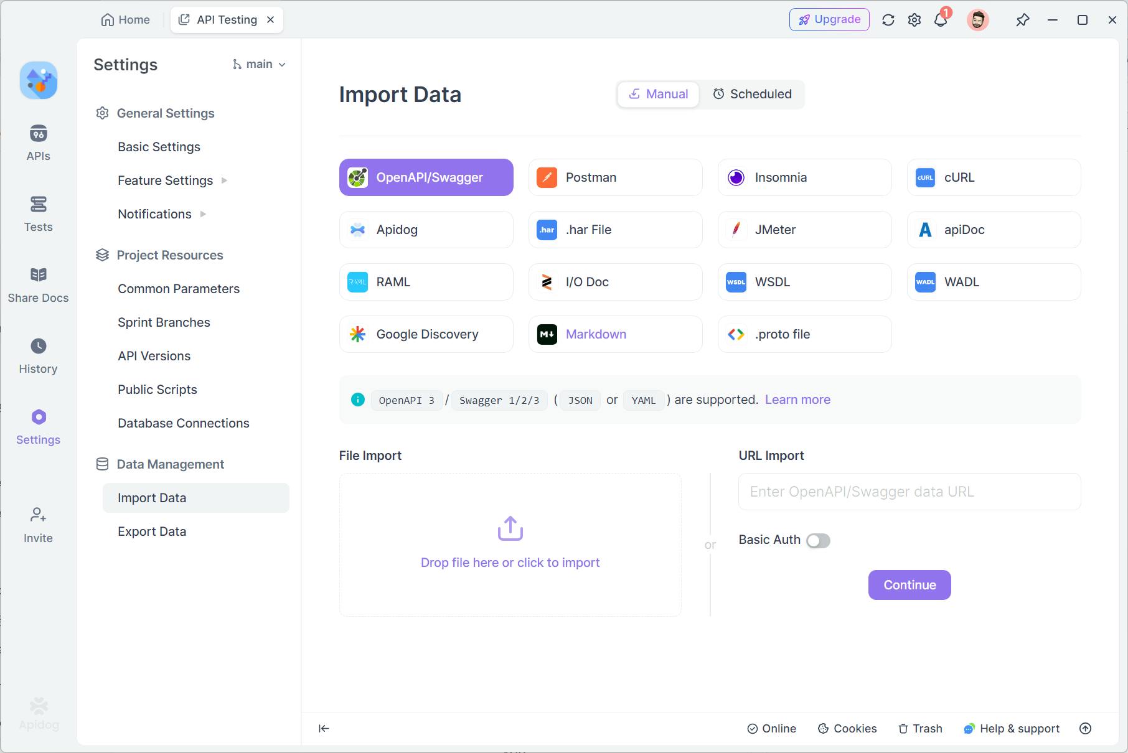Open Import Data settings page
1128x753 pixels.
pos(196,498)
